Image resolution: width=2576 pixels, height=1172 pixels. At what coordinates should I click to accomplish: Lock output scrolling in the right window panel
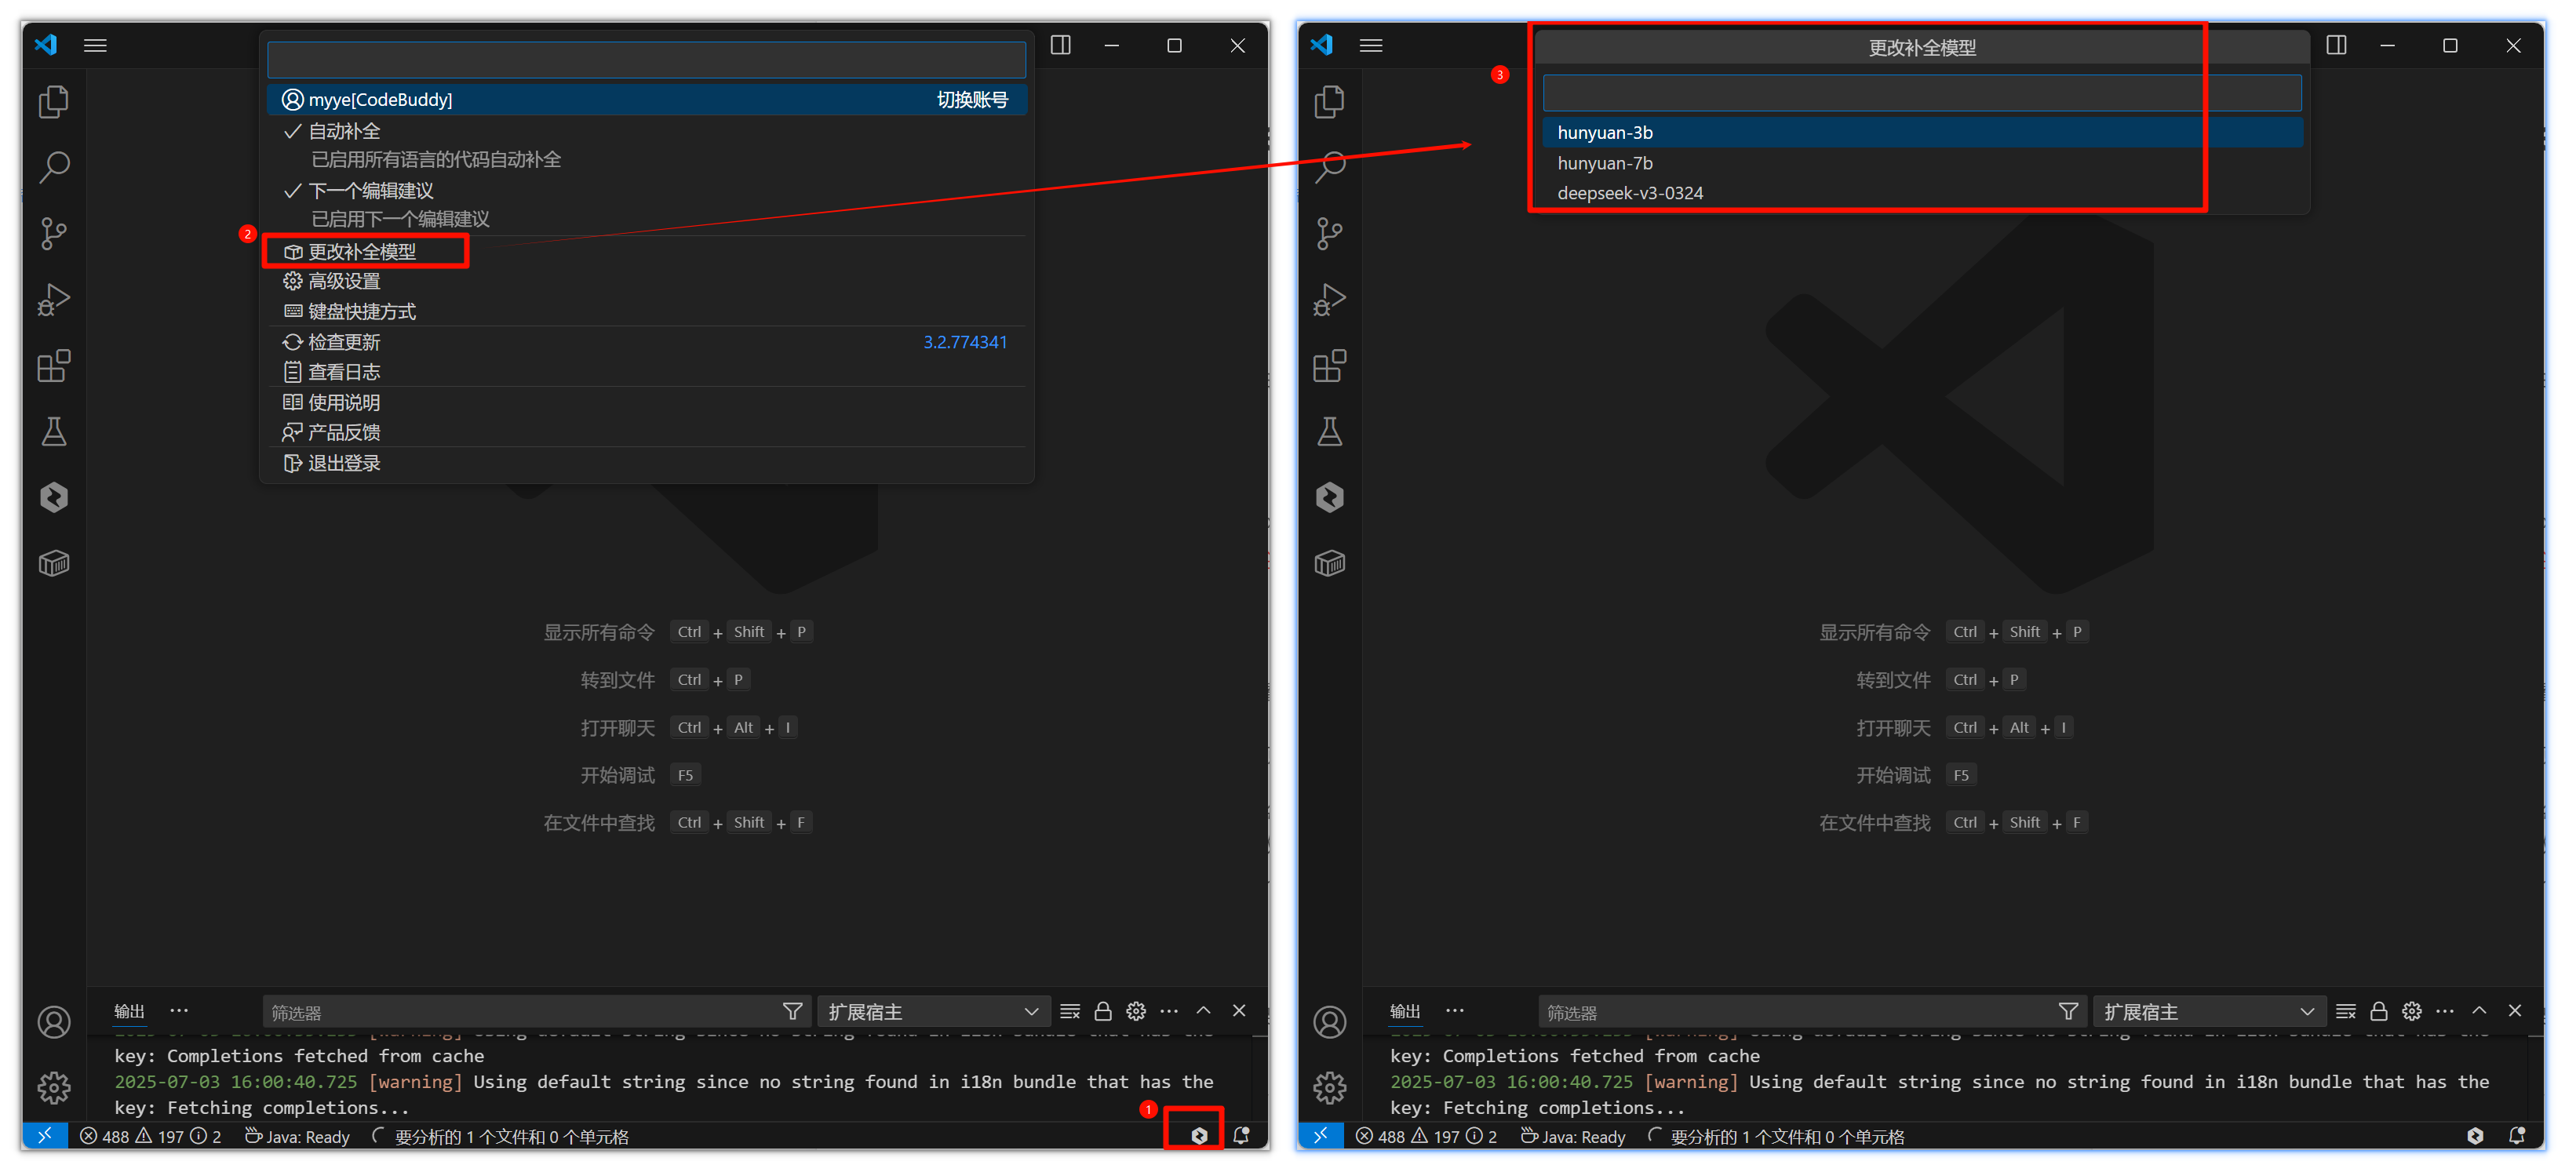(x=2378, y=1011)
